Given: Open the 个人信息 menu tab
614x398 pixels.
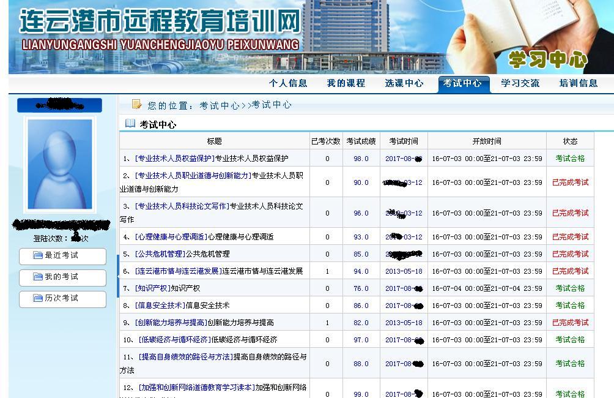Looking at the screenshot, I should point(288,83).
